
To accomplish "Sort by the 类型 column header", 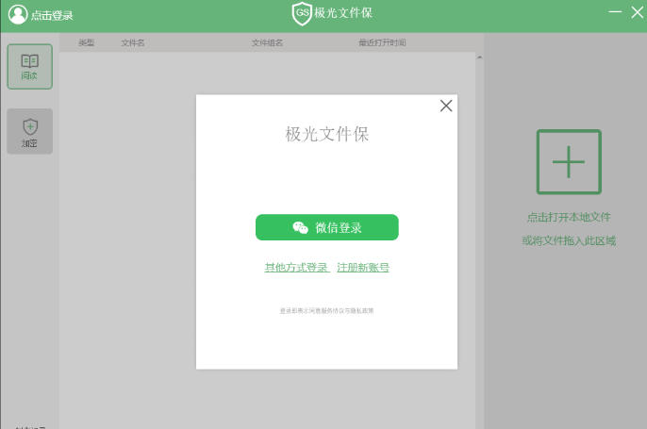I will pyautogui.click(x=87, y=42).
